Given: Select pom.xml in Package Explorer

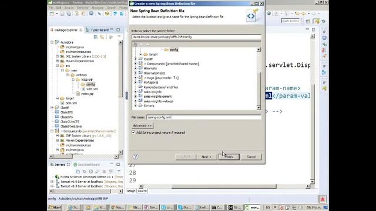Looking at the screenshot, I should point(71,103).
